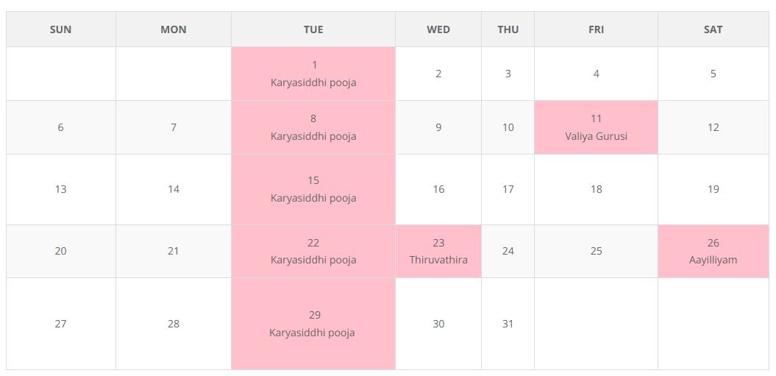Click the FRI column header
776x376 pixels.
596,29
